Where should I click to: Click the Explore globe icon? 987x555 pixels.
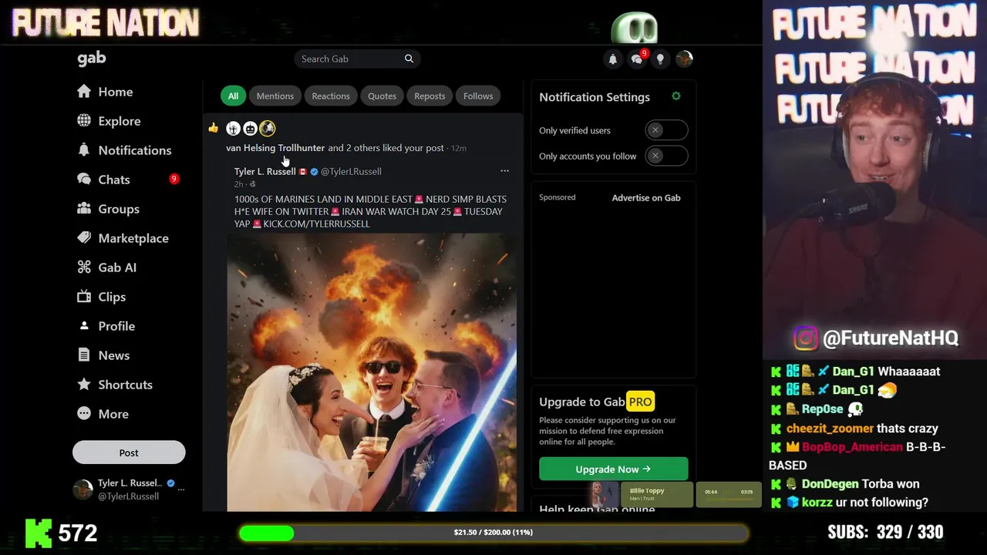pos(84,120)
